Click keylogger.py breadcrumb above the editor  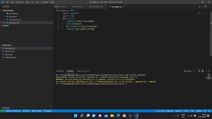coord(63,10)
